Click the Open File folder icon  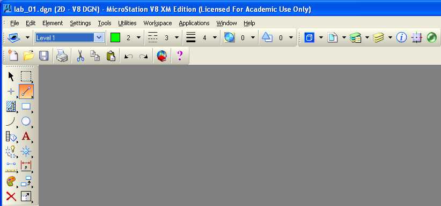[x=28, y=56]
